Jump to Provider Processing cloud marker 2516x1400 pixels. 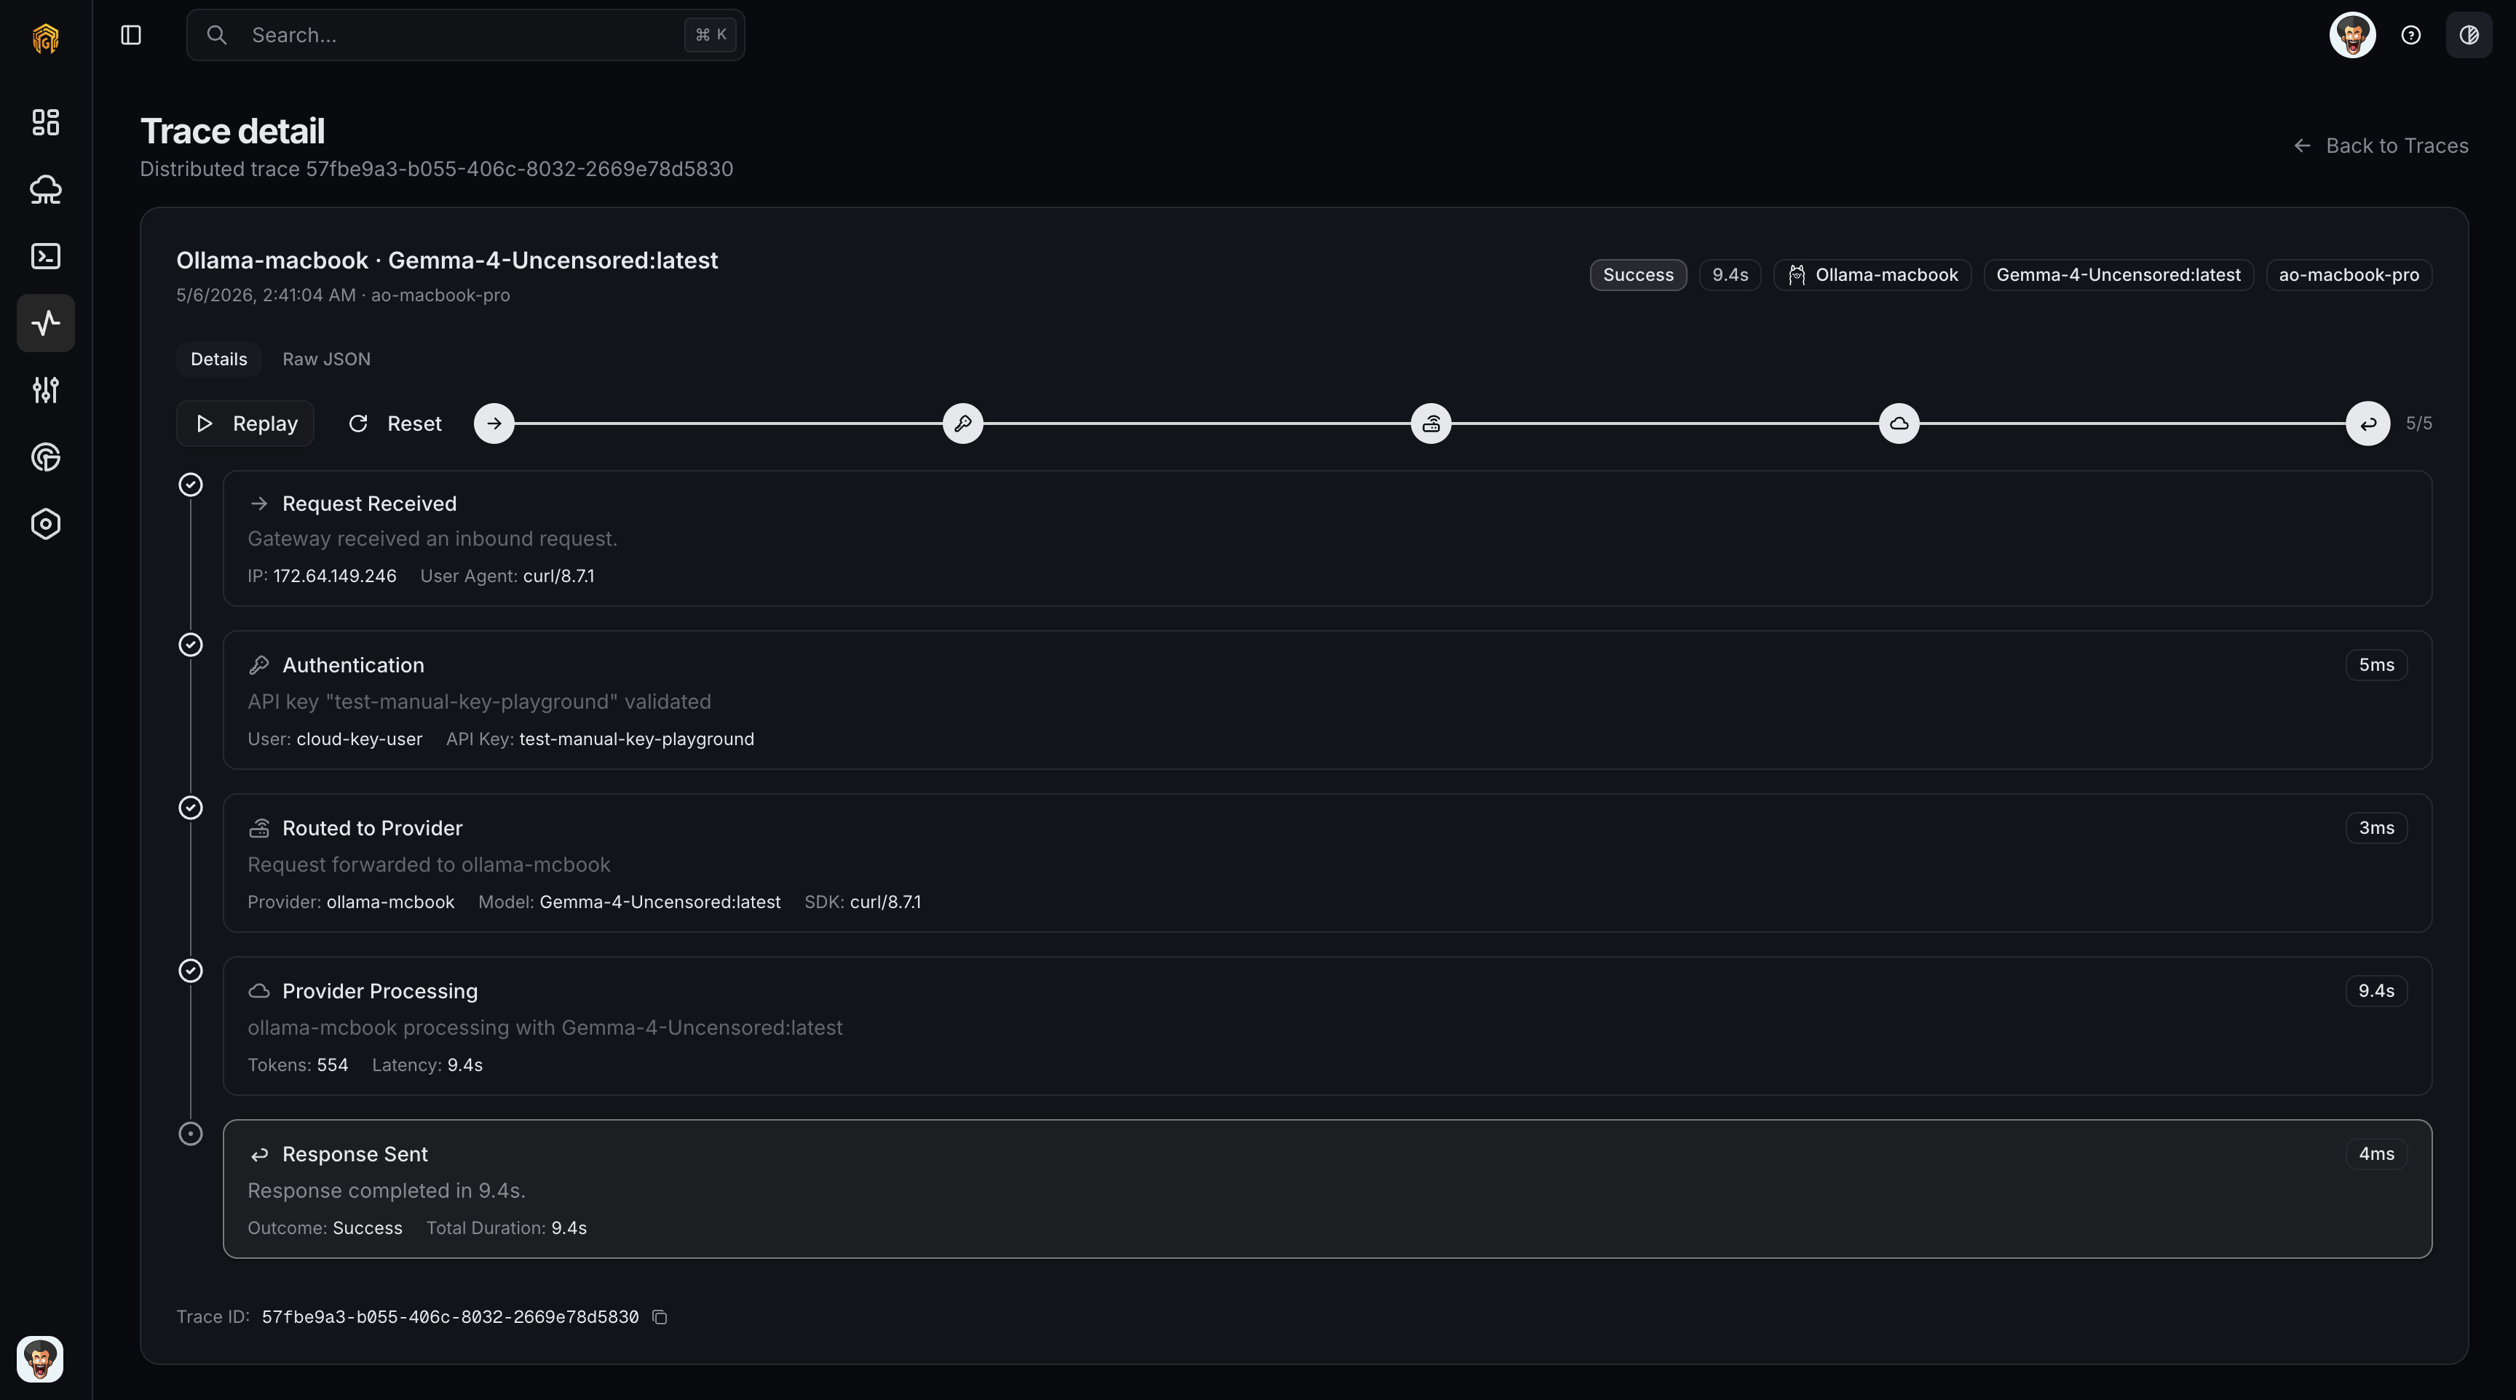point(1899,423)
